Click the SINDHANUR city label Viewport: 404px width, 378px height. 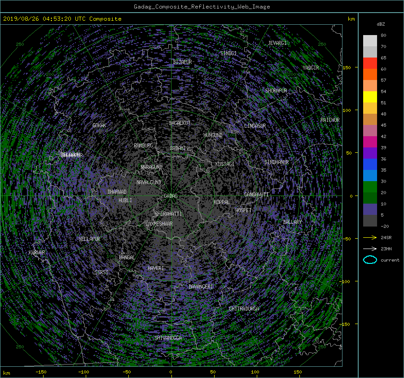pyautogui.click(x=277, y=162)
